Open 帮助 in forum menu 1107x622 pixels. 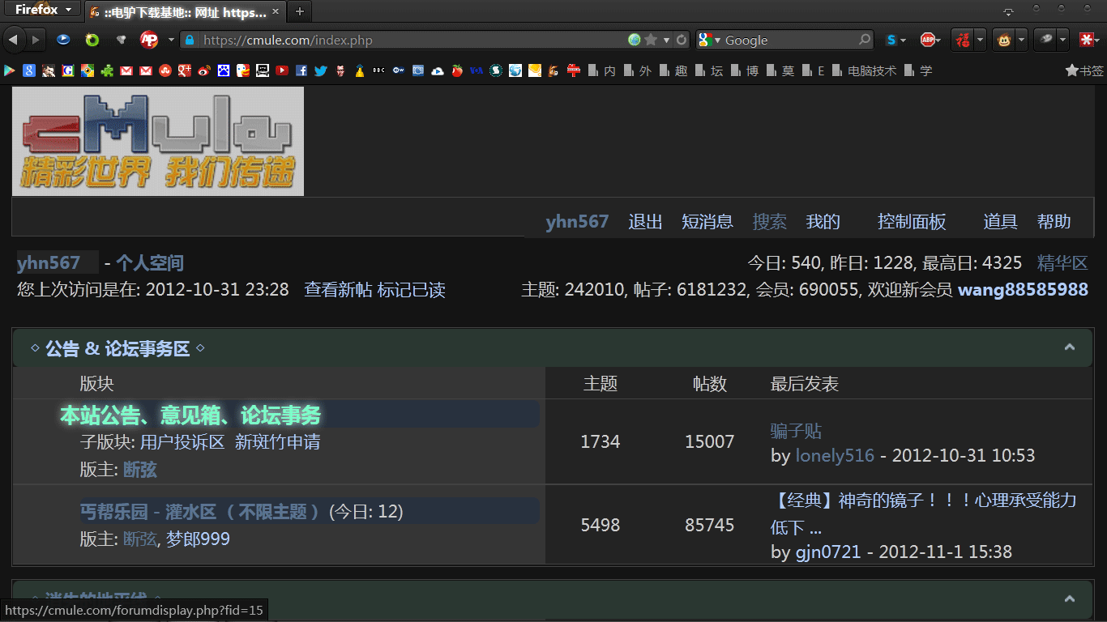(x=1054, y=222)
